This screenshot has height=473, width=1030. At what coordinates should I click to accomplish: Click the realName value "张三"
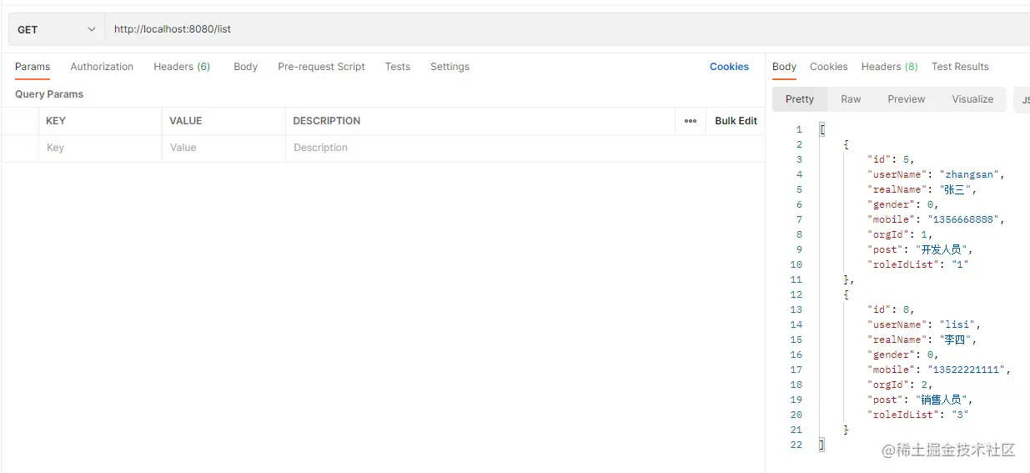pyautogui.click(x=954, y=189)
